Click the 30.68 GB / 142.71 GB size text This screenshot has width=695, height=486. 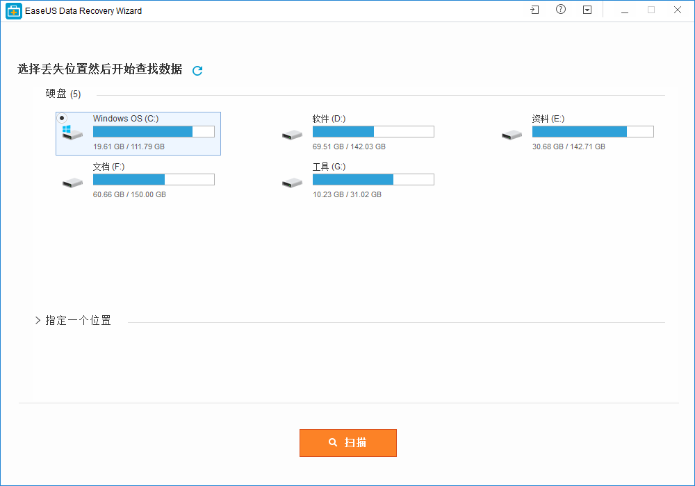pos(568,146)
